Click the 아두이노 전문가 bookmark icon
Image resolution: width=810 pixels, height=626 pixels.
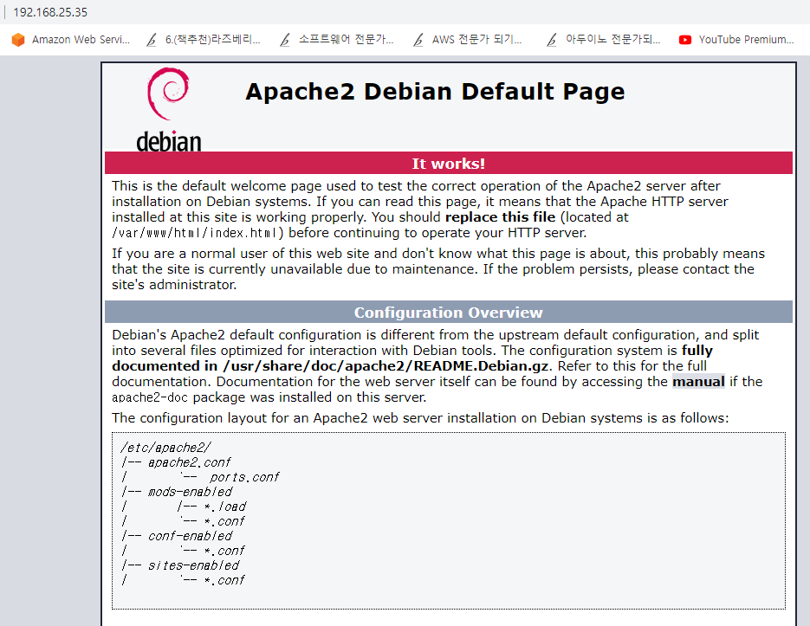[x=551, y=39]
